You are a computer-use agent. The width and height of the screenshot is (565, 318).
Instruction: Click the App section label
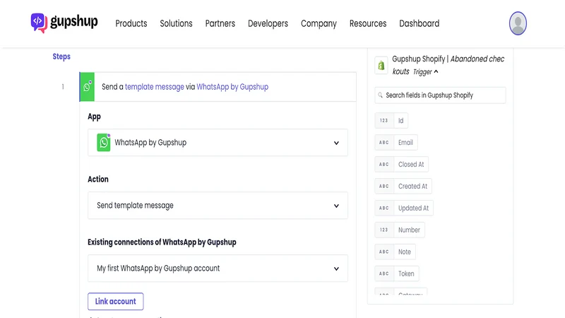[x=94, y=117]
